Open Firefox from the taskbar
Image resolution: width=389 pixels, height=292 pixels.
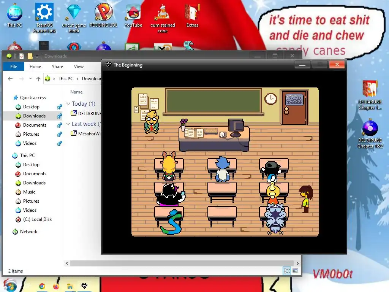coord(56,286)
